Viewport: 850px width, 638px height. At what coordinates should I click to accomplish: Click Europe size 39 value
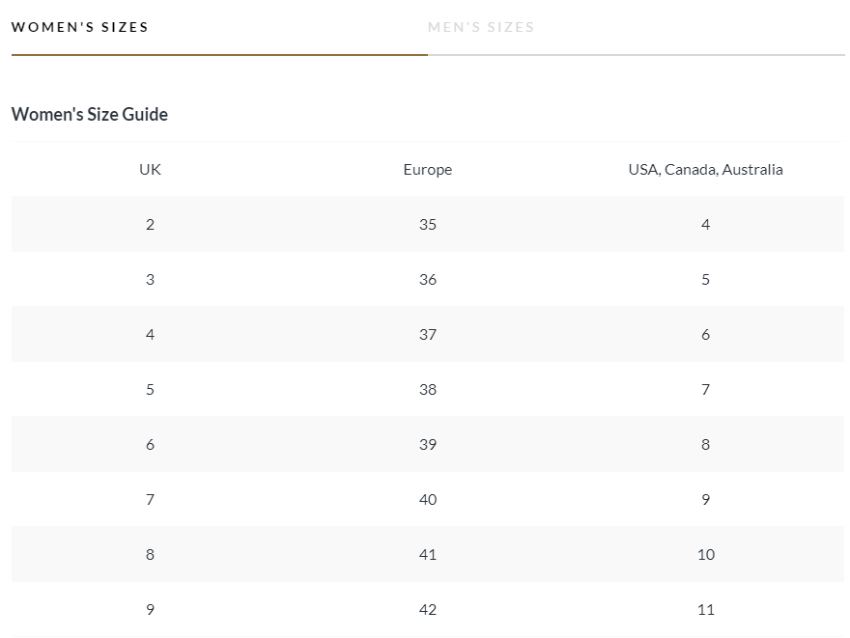tap(428, 445)
